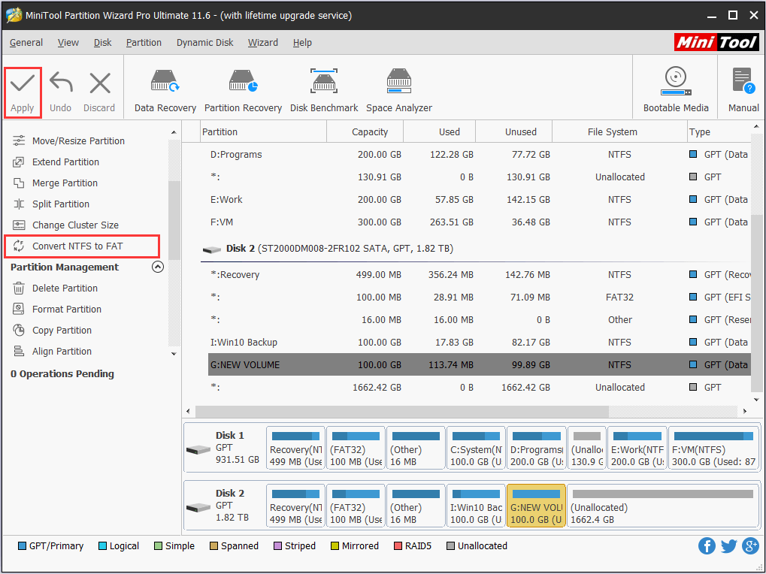Open the Help menu
The image size is (766, 574).
(x=302, y=43)
